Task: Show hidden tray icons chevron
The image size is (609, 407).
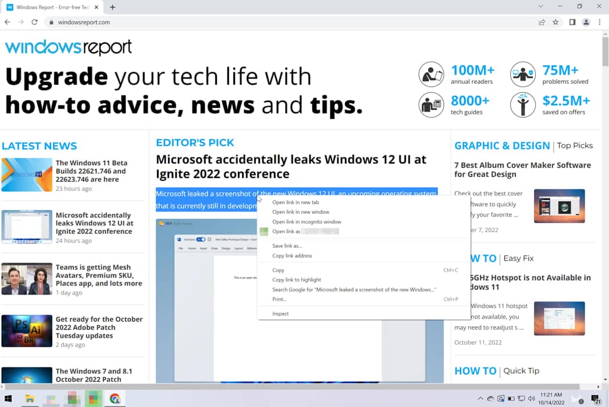Action: click(x=480, y=398)
